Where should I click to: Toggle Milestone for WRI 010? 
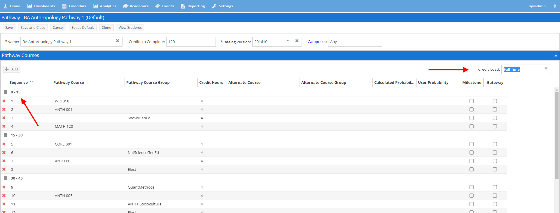coord(472,101)
